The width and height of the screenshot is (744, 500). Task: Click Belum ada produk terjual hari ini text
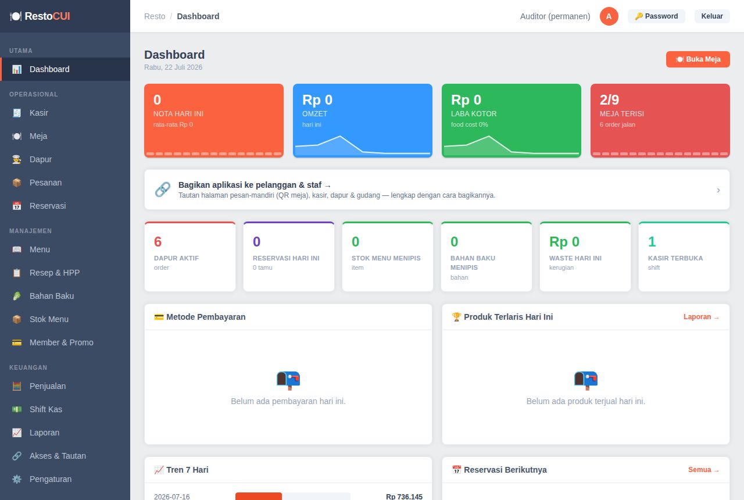(x=586, y=401)
